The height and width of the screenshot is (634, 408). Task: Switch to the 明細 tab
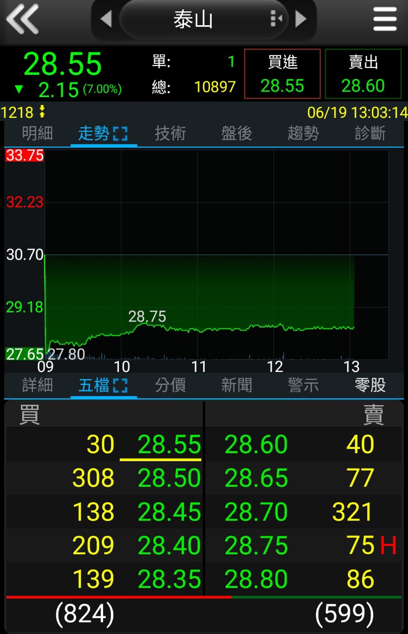click(x=38, y=134)
